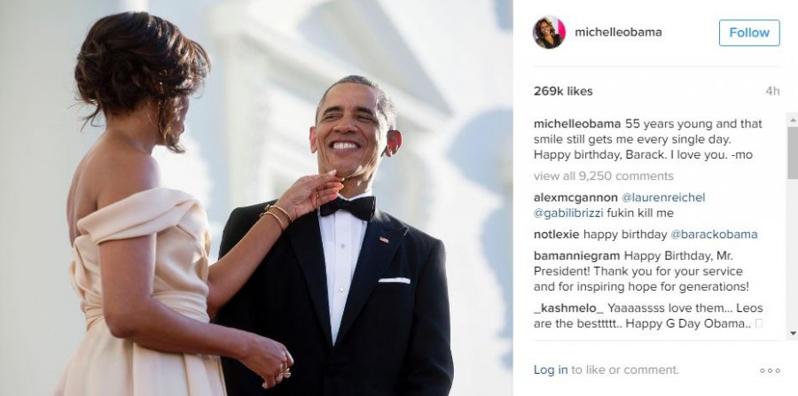
Task: Expand view all 9,250 comments
Action: tap(603, 176)
